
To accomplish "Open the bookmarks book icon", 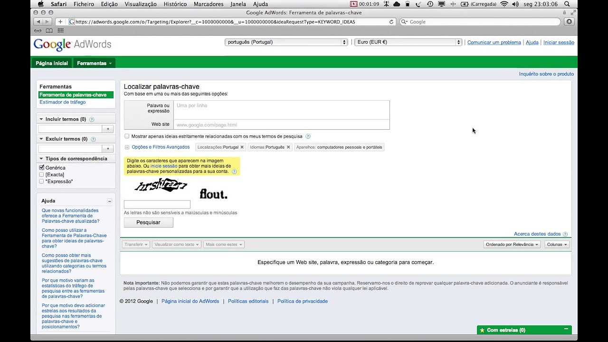I will coord(49,31).
